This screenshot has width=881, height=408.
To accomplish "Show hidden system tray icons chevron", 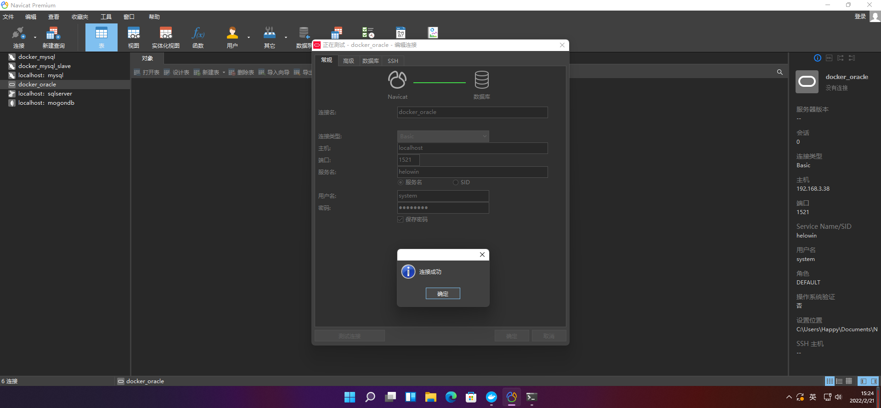I will click(789, 397).
